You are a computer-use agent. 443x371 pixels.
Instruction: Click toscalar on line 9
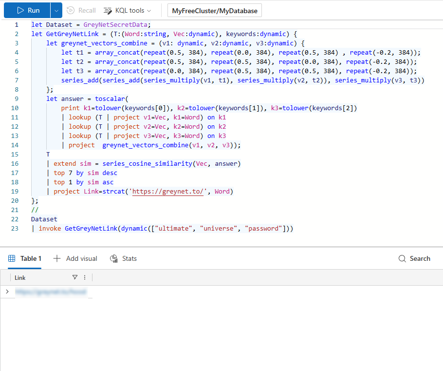110,99
